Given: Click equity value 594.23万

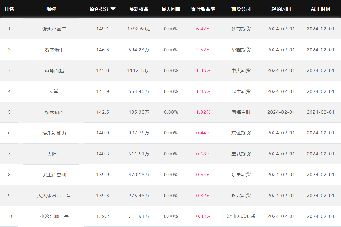Looking at the screenshot, I should tap(139, 50).
